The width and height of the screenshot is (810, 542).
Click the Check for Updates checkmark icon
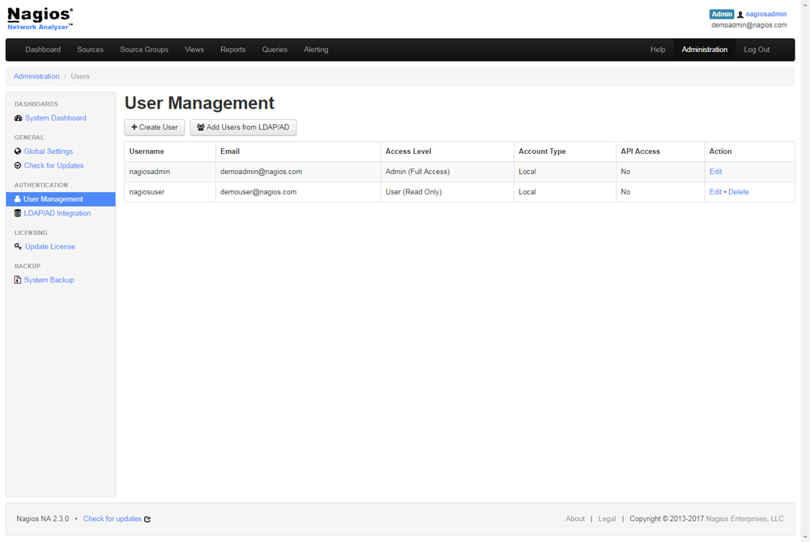[18, 165]
